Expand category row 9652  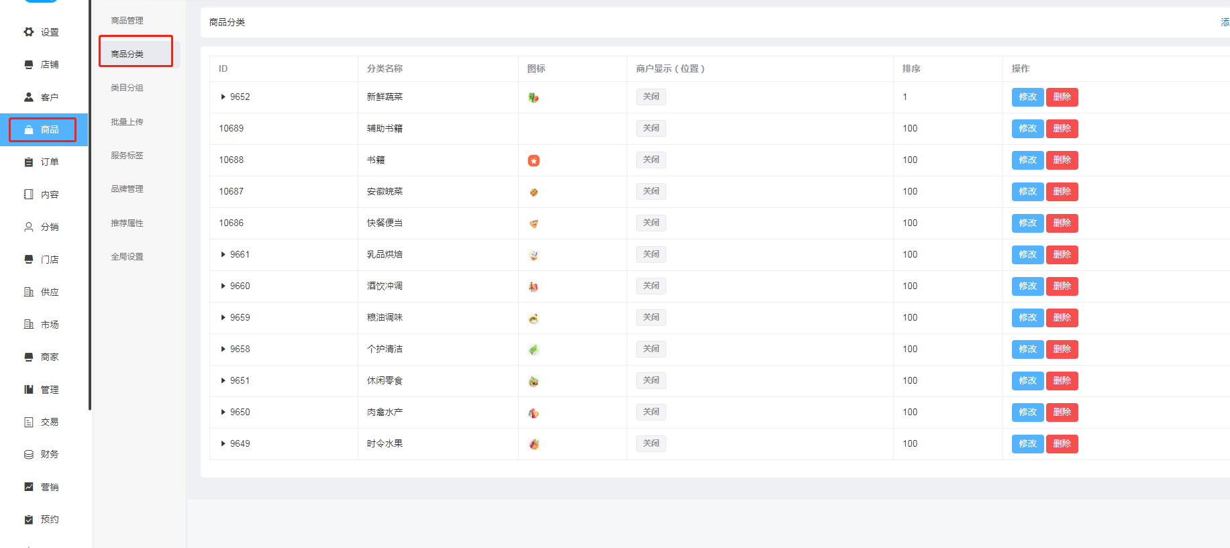223,97
